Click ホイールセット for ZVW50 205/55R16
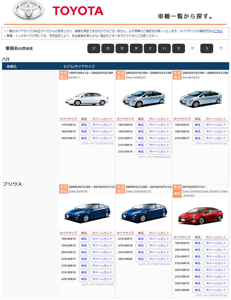The width and height of the screenshot is (231, 300). pos(216,250)
